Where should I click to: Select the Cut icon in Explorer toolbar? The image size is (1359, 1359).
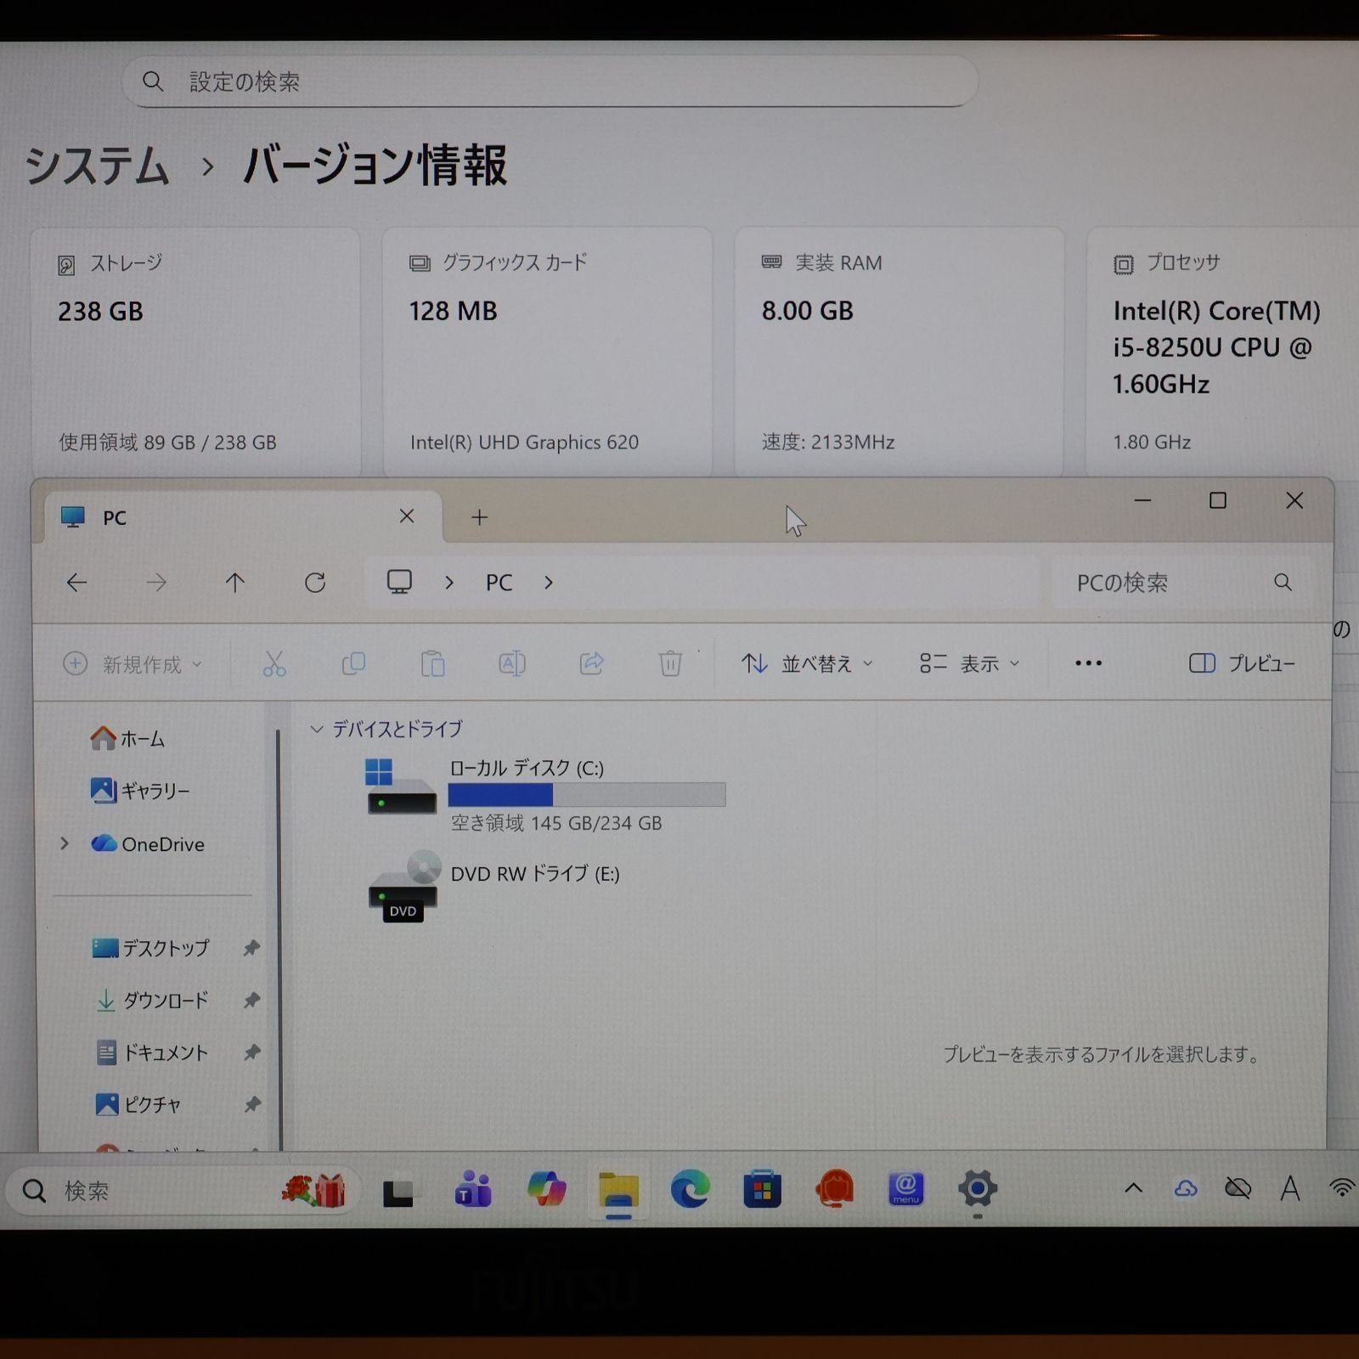[273, 664]
